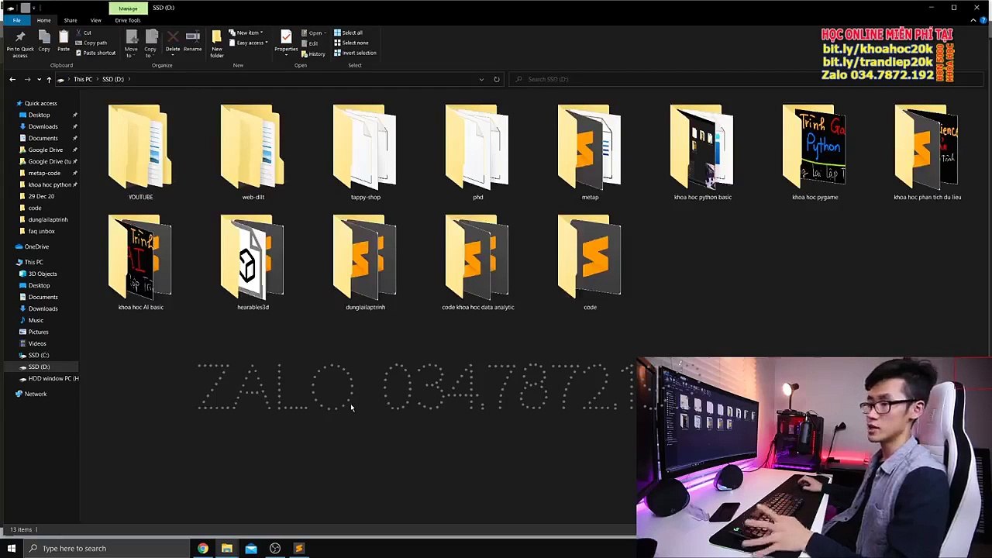This screenshot has width=992, height=558.
Task: Open the Move to dropdown
Action: 131,45
